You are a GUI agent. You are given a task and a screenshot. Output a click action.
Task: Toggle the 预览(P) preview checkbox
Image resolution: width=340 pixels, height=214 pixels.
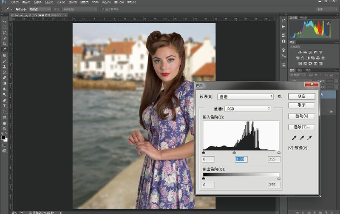(291, 148)
